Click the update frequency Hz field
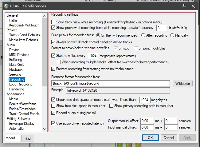 click(161, 28)
